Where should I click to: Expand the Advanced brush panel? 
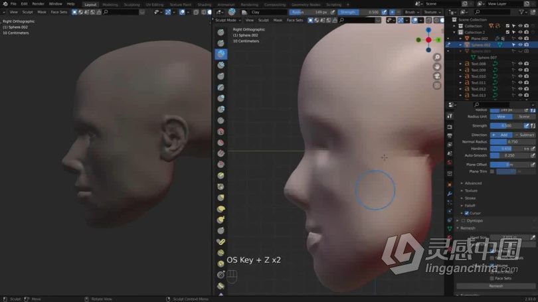point(473,183)
